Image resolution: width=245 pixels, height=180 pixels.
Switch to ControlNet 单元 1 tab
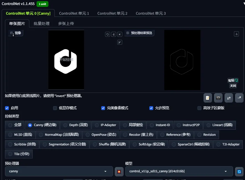(x=74, y=13)
